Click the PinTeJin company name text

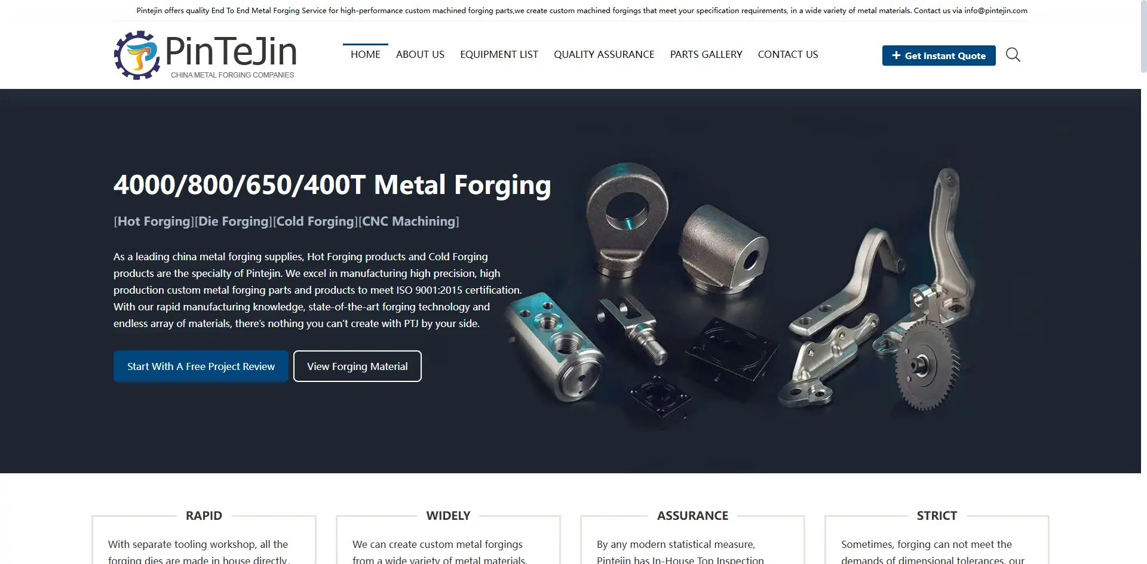pyautogui.click(x=231, y=51)
